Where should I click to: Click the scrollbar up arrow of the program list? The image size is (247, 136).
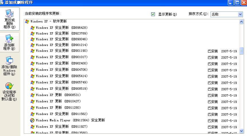241,22
